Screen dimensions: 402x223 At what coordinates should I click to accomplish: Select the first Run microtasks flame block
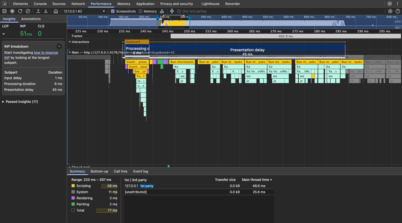pyautogui.click(x=182, y=62)
